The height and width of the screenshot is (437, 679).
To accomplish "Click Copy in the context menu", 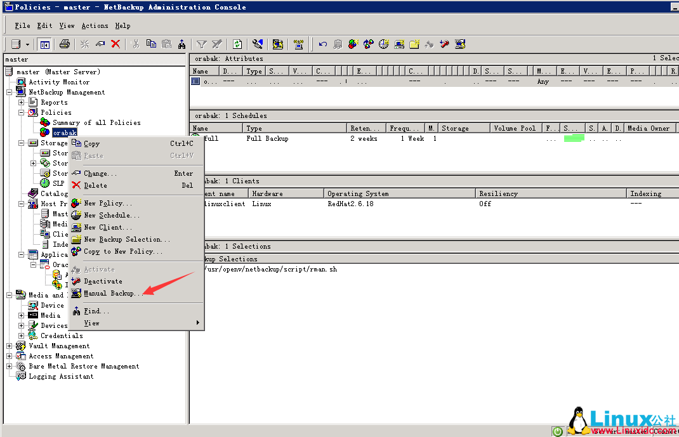I will tap(91, 143).
